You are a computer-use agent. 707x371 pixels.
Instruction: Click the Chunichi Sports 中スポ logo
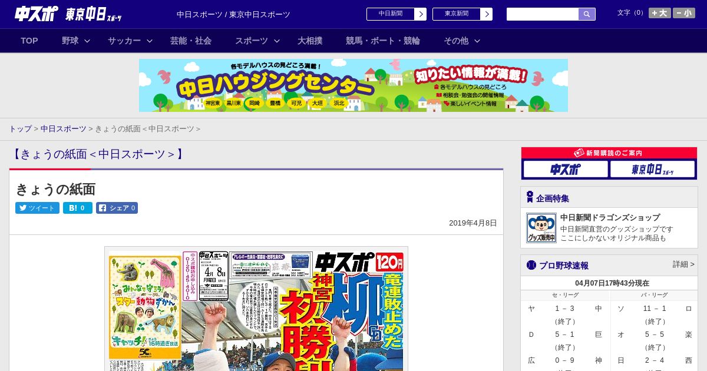tap(37, 14)
